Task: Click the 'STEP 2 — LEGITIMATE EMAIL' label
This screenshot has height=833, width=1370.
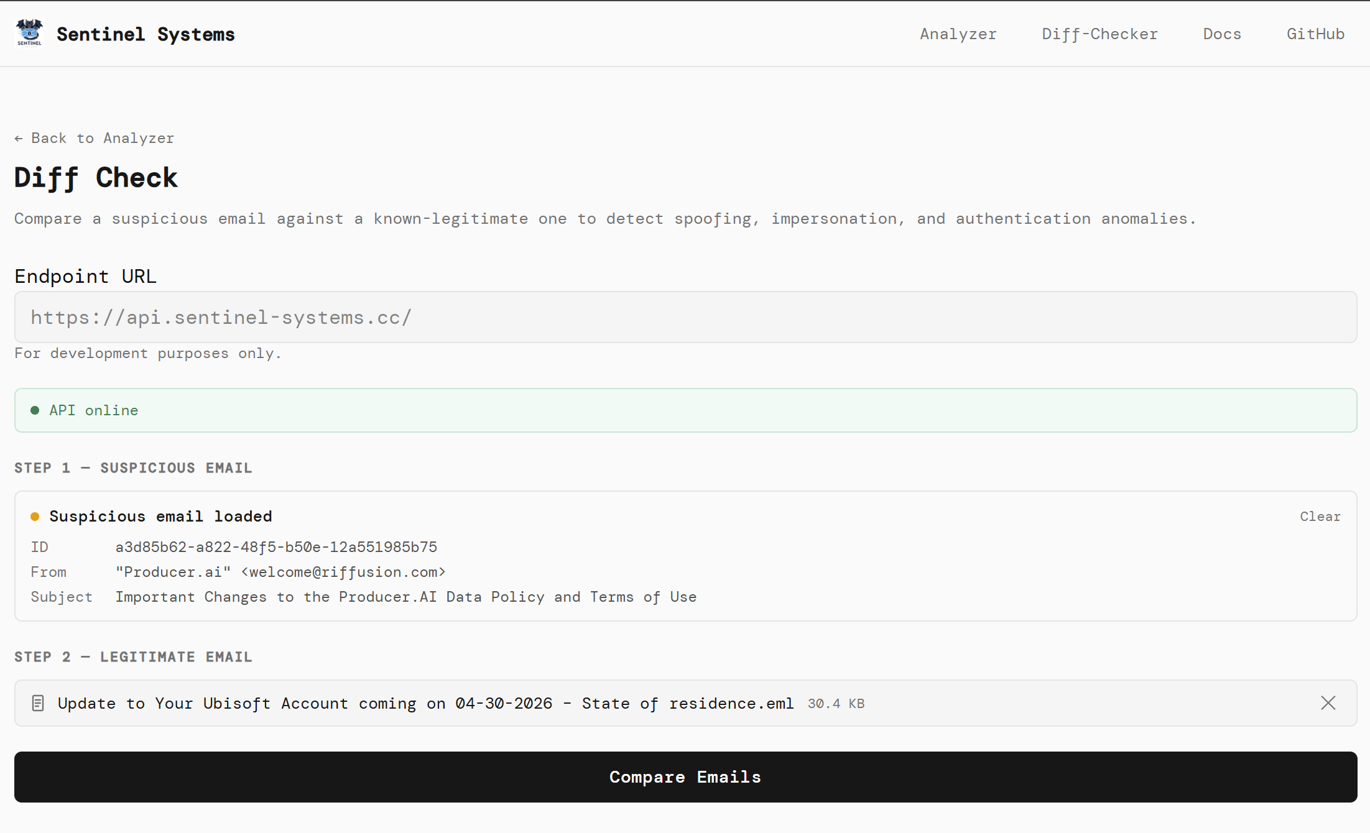Action: pos(133,657)
